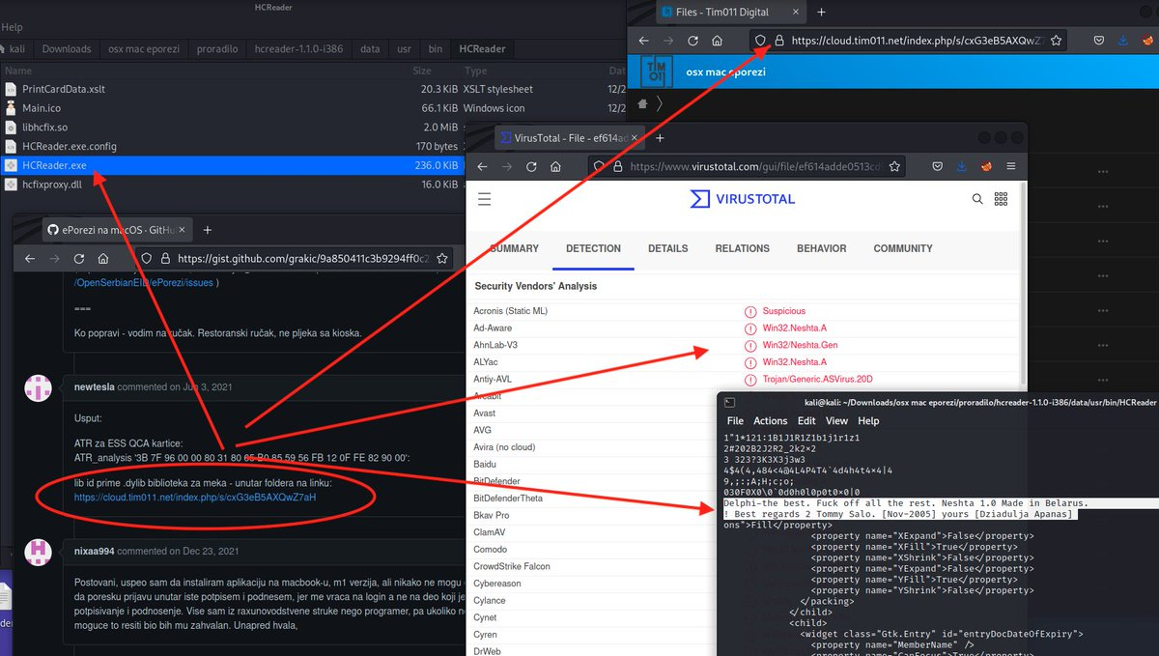Open a new tab in gist browser

tap(207, 230)
